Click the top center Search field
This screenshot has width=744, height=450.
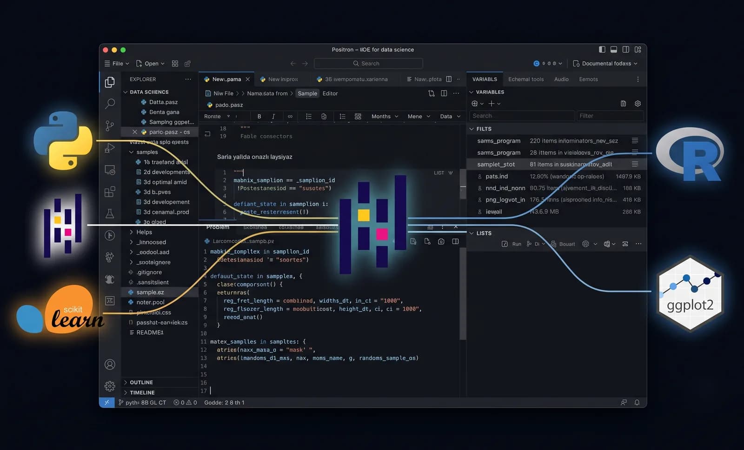click(368, 64)
